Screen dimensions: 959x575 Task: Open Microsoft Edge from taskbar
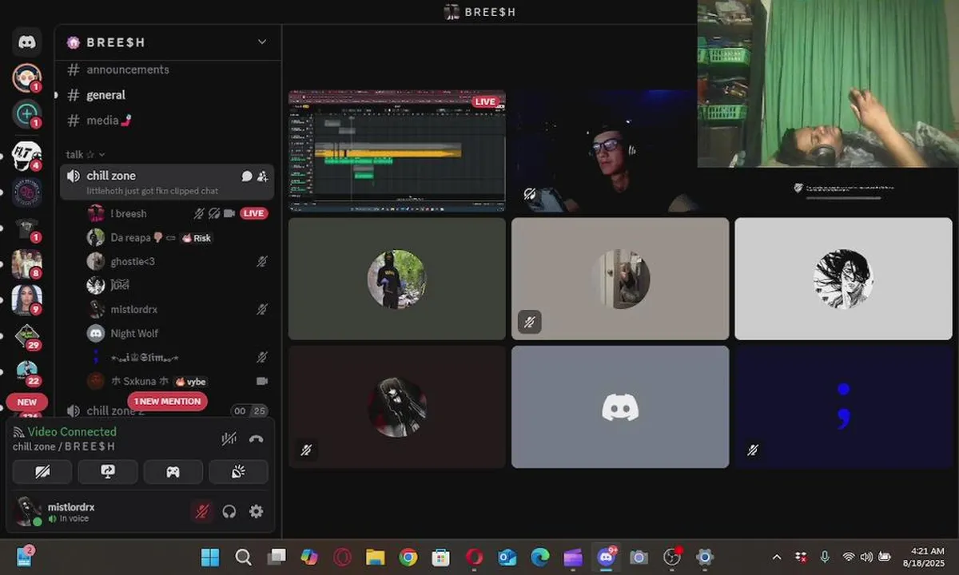(x=540, y=557)
